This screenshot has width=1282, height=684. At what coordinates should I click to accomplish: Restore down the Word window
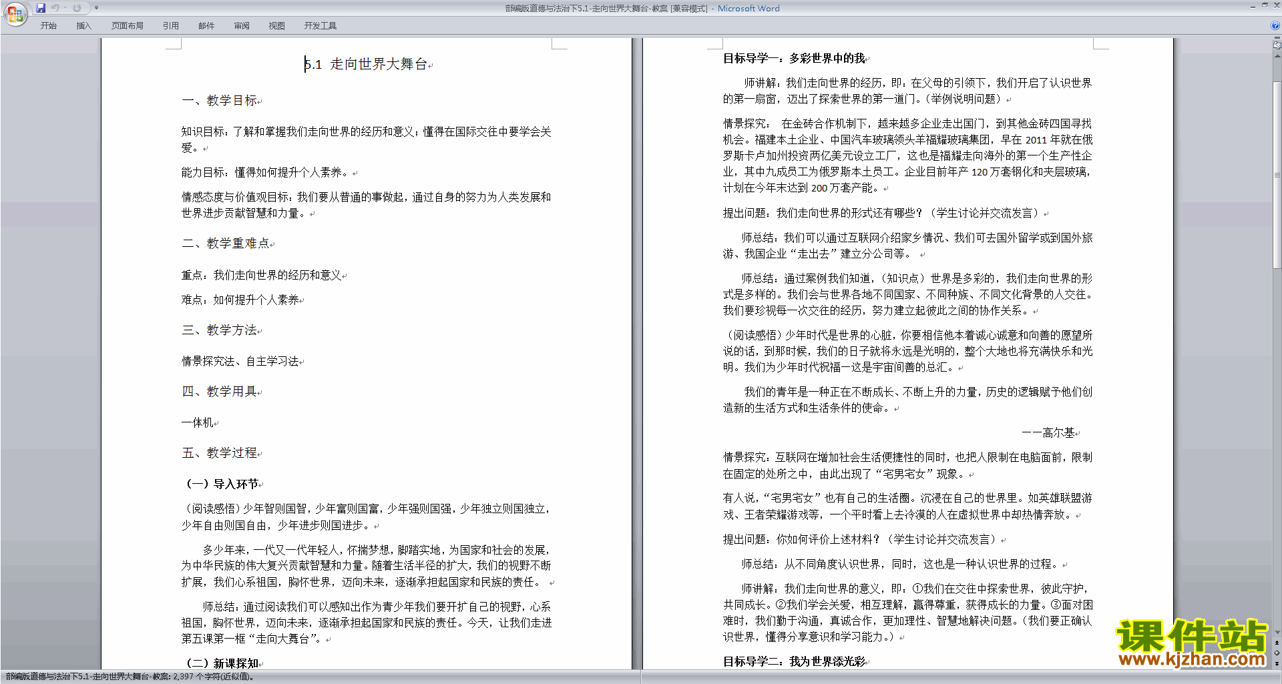pos(1265,5)
